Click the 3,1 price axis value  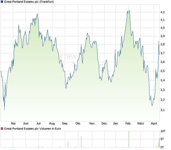162,110
